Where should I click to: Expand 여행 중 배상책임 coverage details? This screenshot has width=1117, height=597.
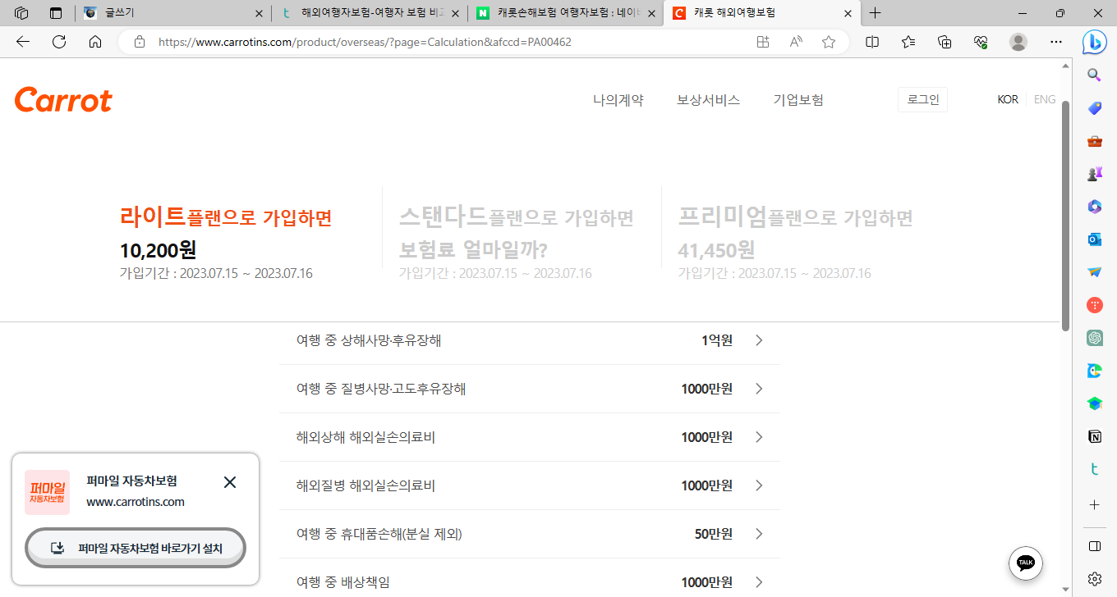758,581
